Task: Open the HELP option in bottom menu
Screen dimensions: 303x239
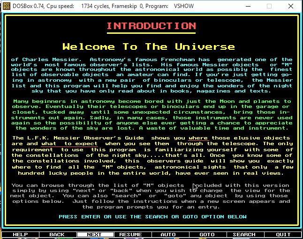Action: coord(20,234)
